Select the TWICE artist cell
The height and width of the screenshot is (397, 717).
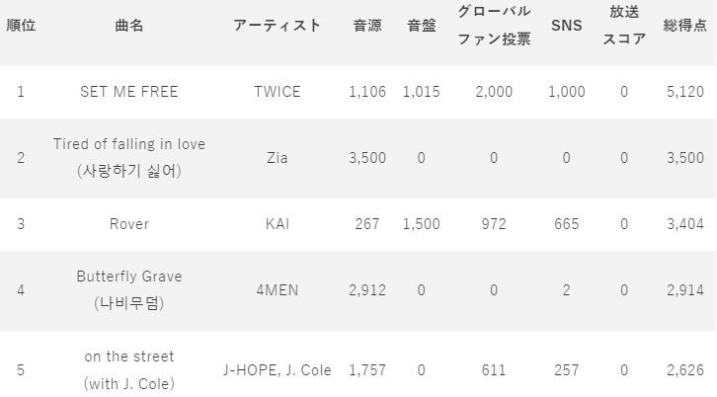(x=278, y=92)
